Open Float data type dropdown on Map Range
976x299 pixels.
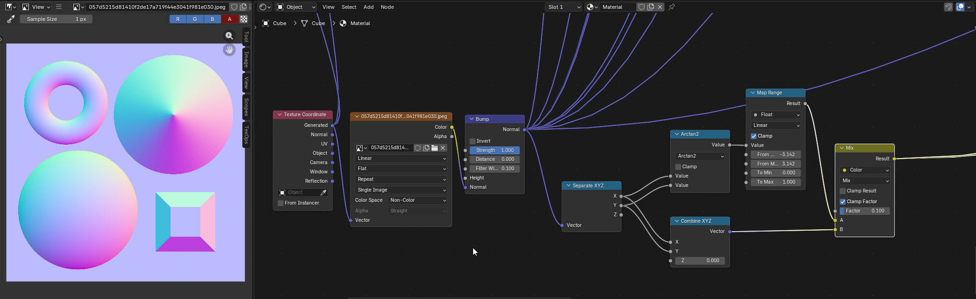point(776,115)
